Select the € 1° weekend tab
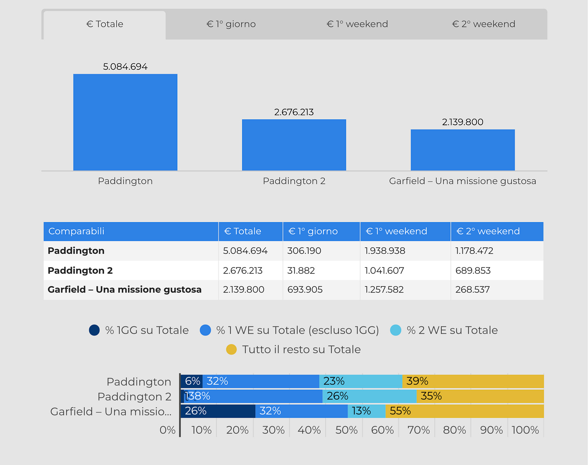588x465 pixels. (357, 24)
